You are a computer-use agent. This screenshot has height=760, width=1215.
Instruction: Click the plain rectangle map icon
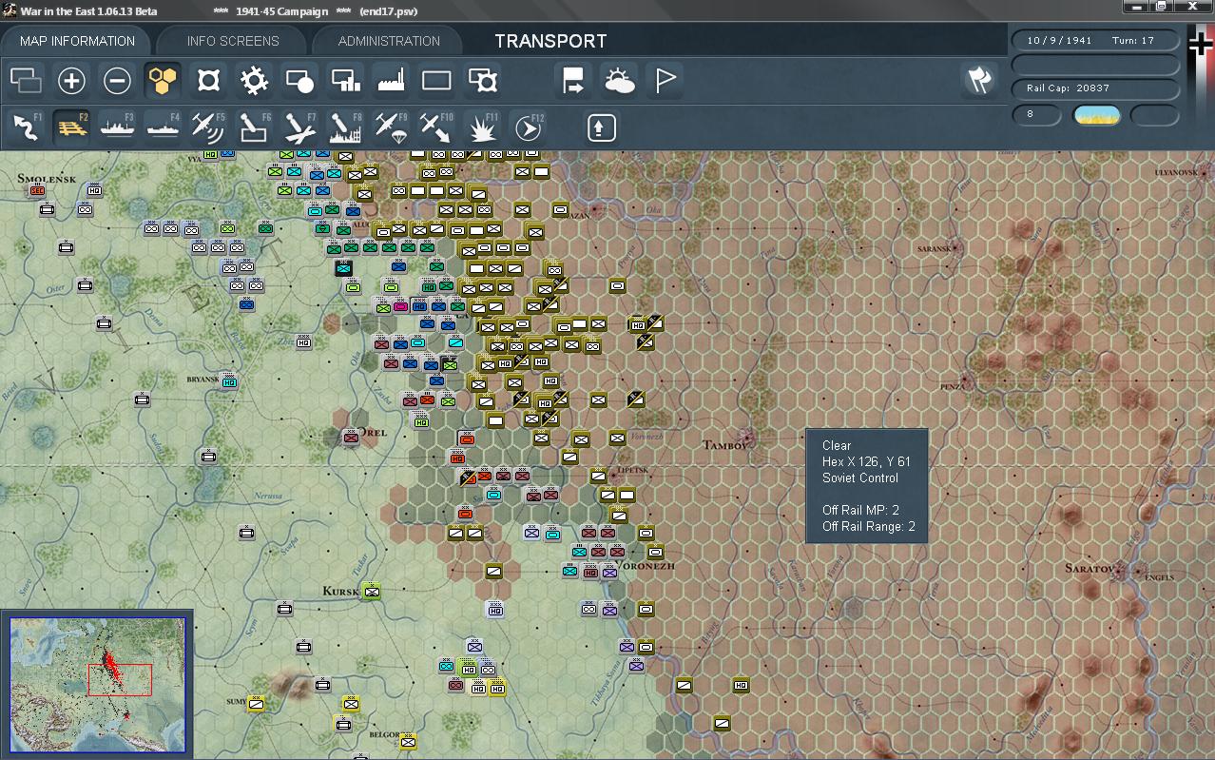tap(436, 81)
